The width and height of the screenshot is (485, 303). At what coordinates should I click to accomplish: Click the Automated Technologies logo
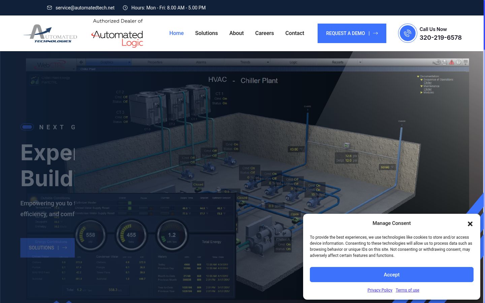pyautogui.click(x=51, y=33)
